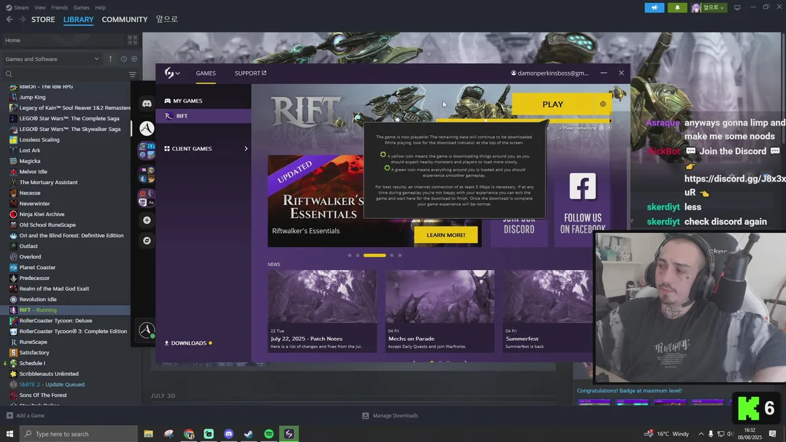The height and width of the screenshot is (442, 786).
Task: Open Glyph launcher settings gear beside PLAY
Action: [603, 104]
